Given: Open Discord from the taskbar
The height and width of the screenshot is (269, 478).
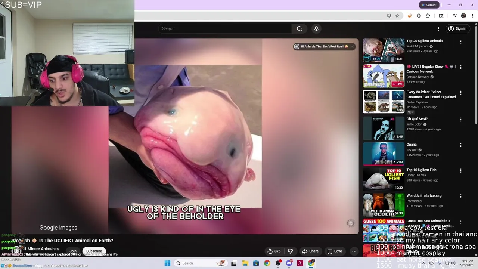Looking at the screenshot, I should pyautogui.click(x=289, y=263).
